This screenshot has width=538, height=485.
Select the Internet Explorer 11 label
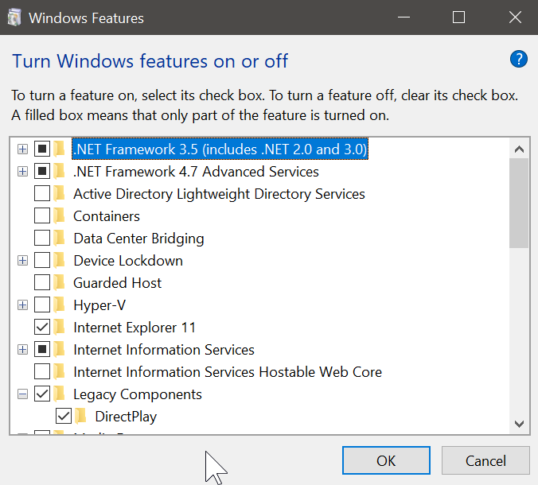[134, 328]
